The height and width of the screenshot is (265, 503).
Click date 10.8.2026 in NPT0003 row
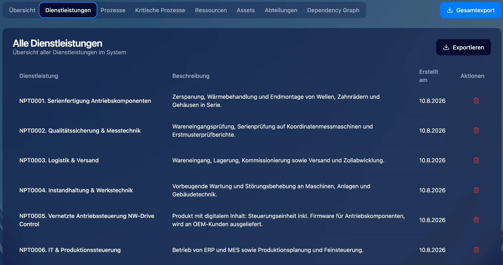coord(432,160)
